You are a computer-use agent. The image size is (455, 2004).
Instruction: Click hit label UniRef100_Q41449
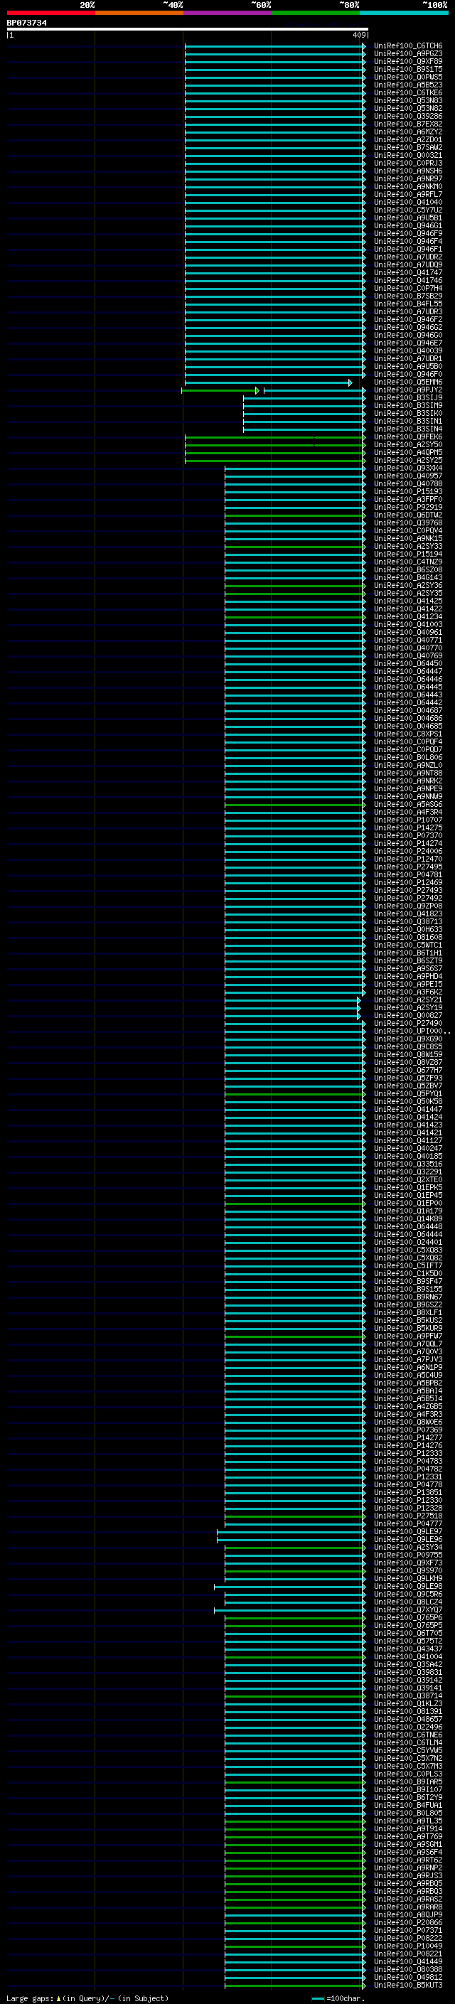click(408, 1961)
